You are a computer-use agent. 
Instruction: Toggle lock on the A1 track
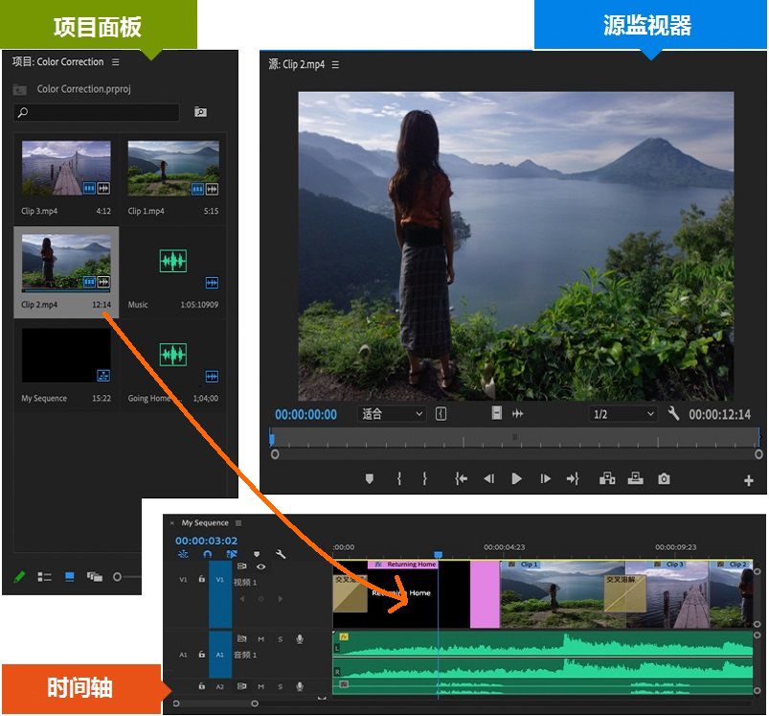pyautogui.click(x=201, y=654)
